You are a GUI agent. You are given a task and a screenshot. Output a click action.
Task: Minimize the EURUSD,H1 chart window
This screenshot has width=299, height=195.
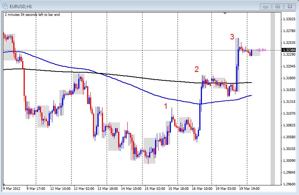coord(265,7)
